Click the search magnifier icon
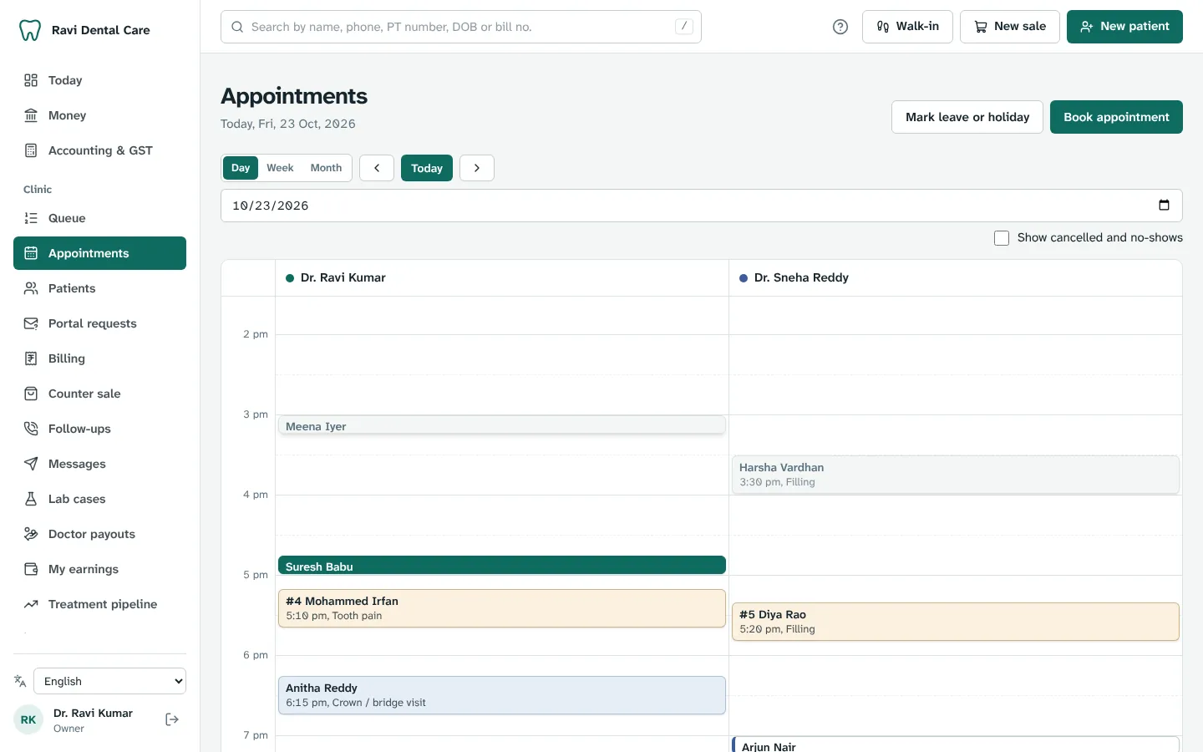This screenshot has height=752, width=1203. tap(237, 27)
